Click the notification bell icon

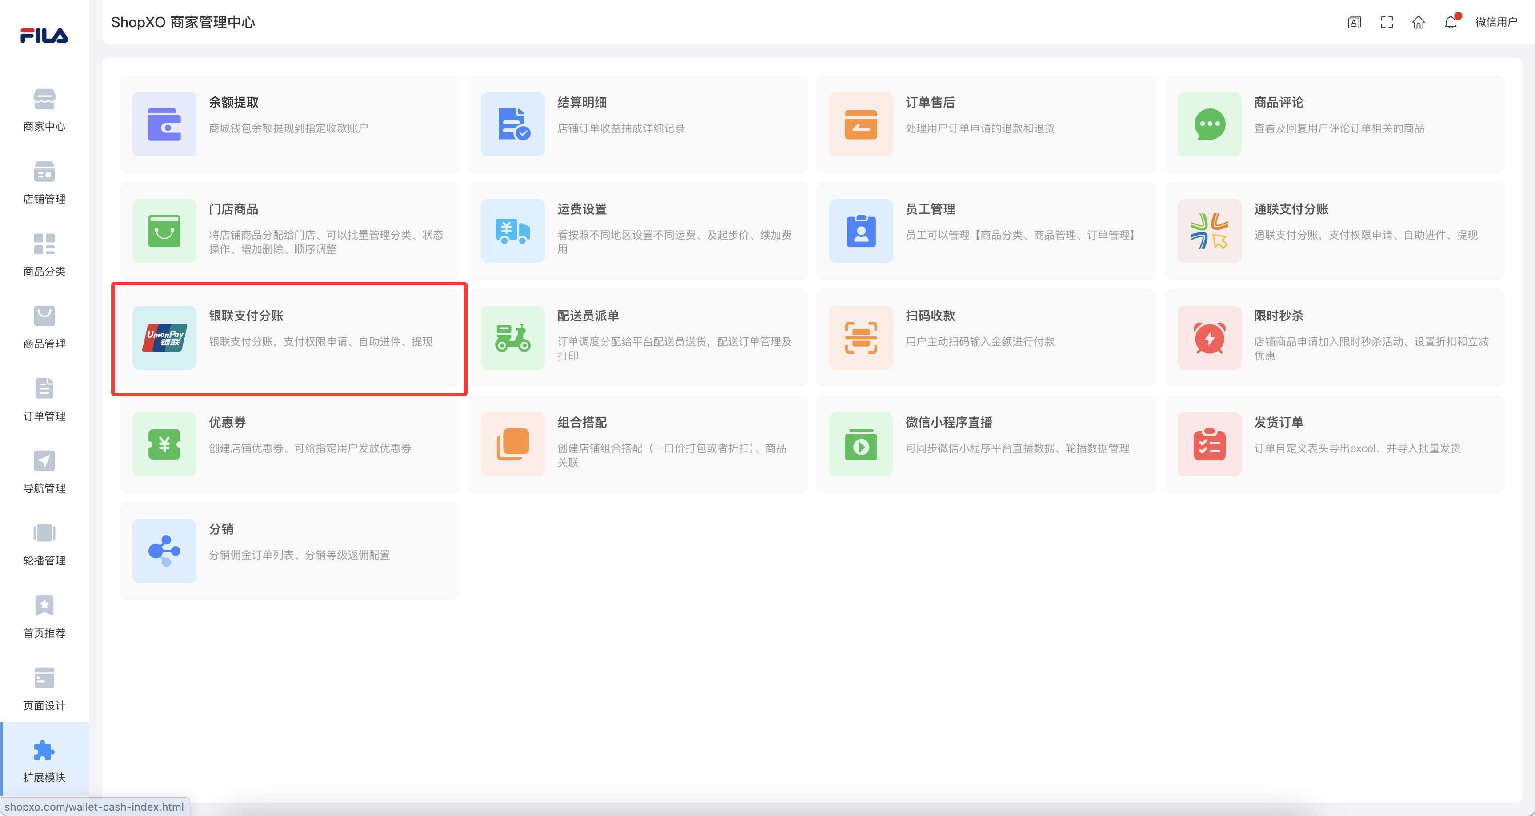point(1451,23)
